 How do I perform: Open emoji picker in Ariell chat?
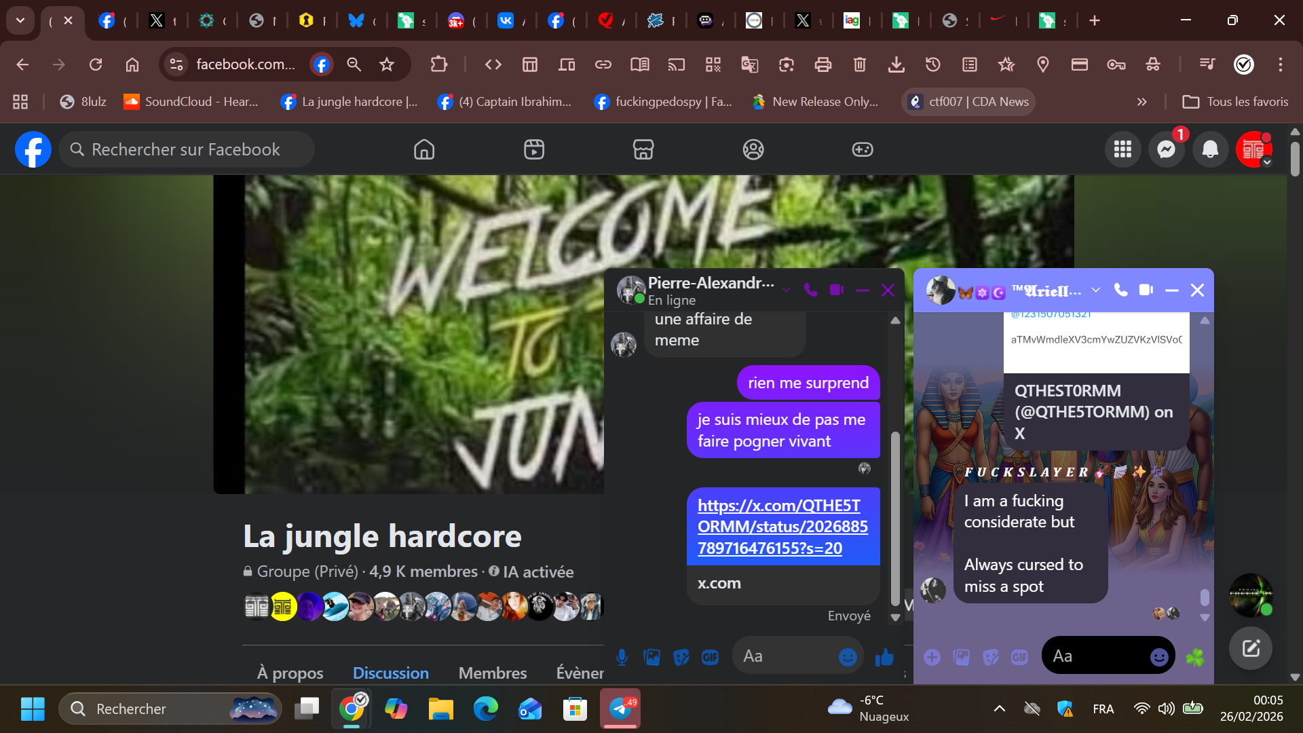[1159, 657]
